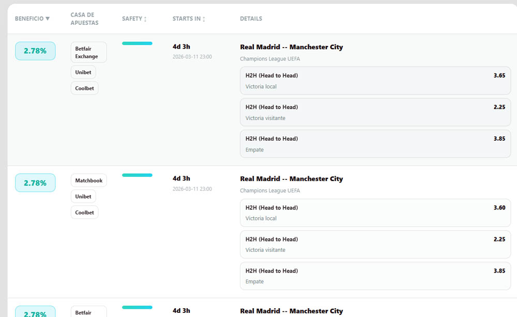Click the Empate card in the Matchbook row
517x317 pixels.
click(375, 276)
